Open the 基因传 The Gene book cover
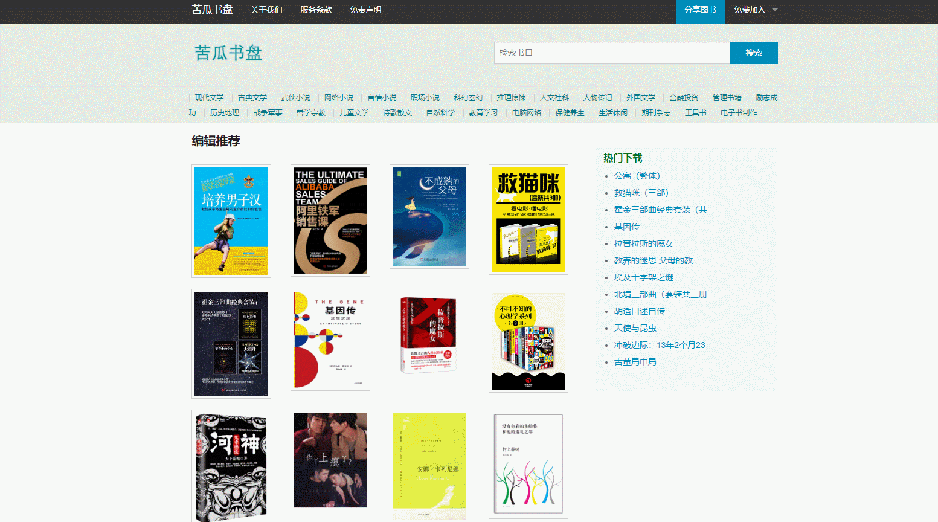 pos(330,340)
